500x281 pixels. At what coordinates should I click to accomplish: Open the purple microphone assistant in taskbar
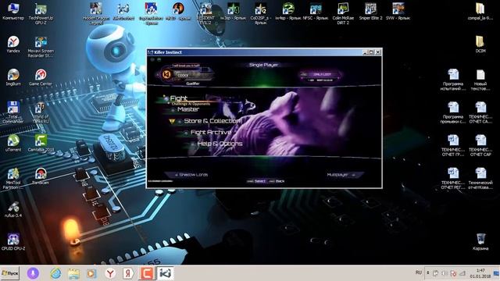[x=33, y=273]
